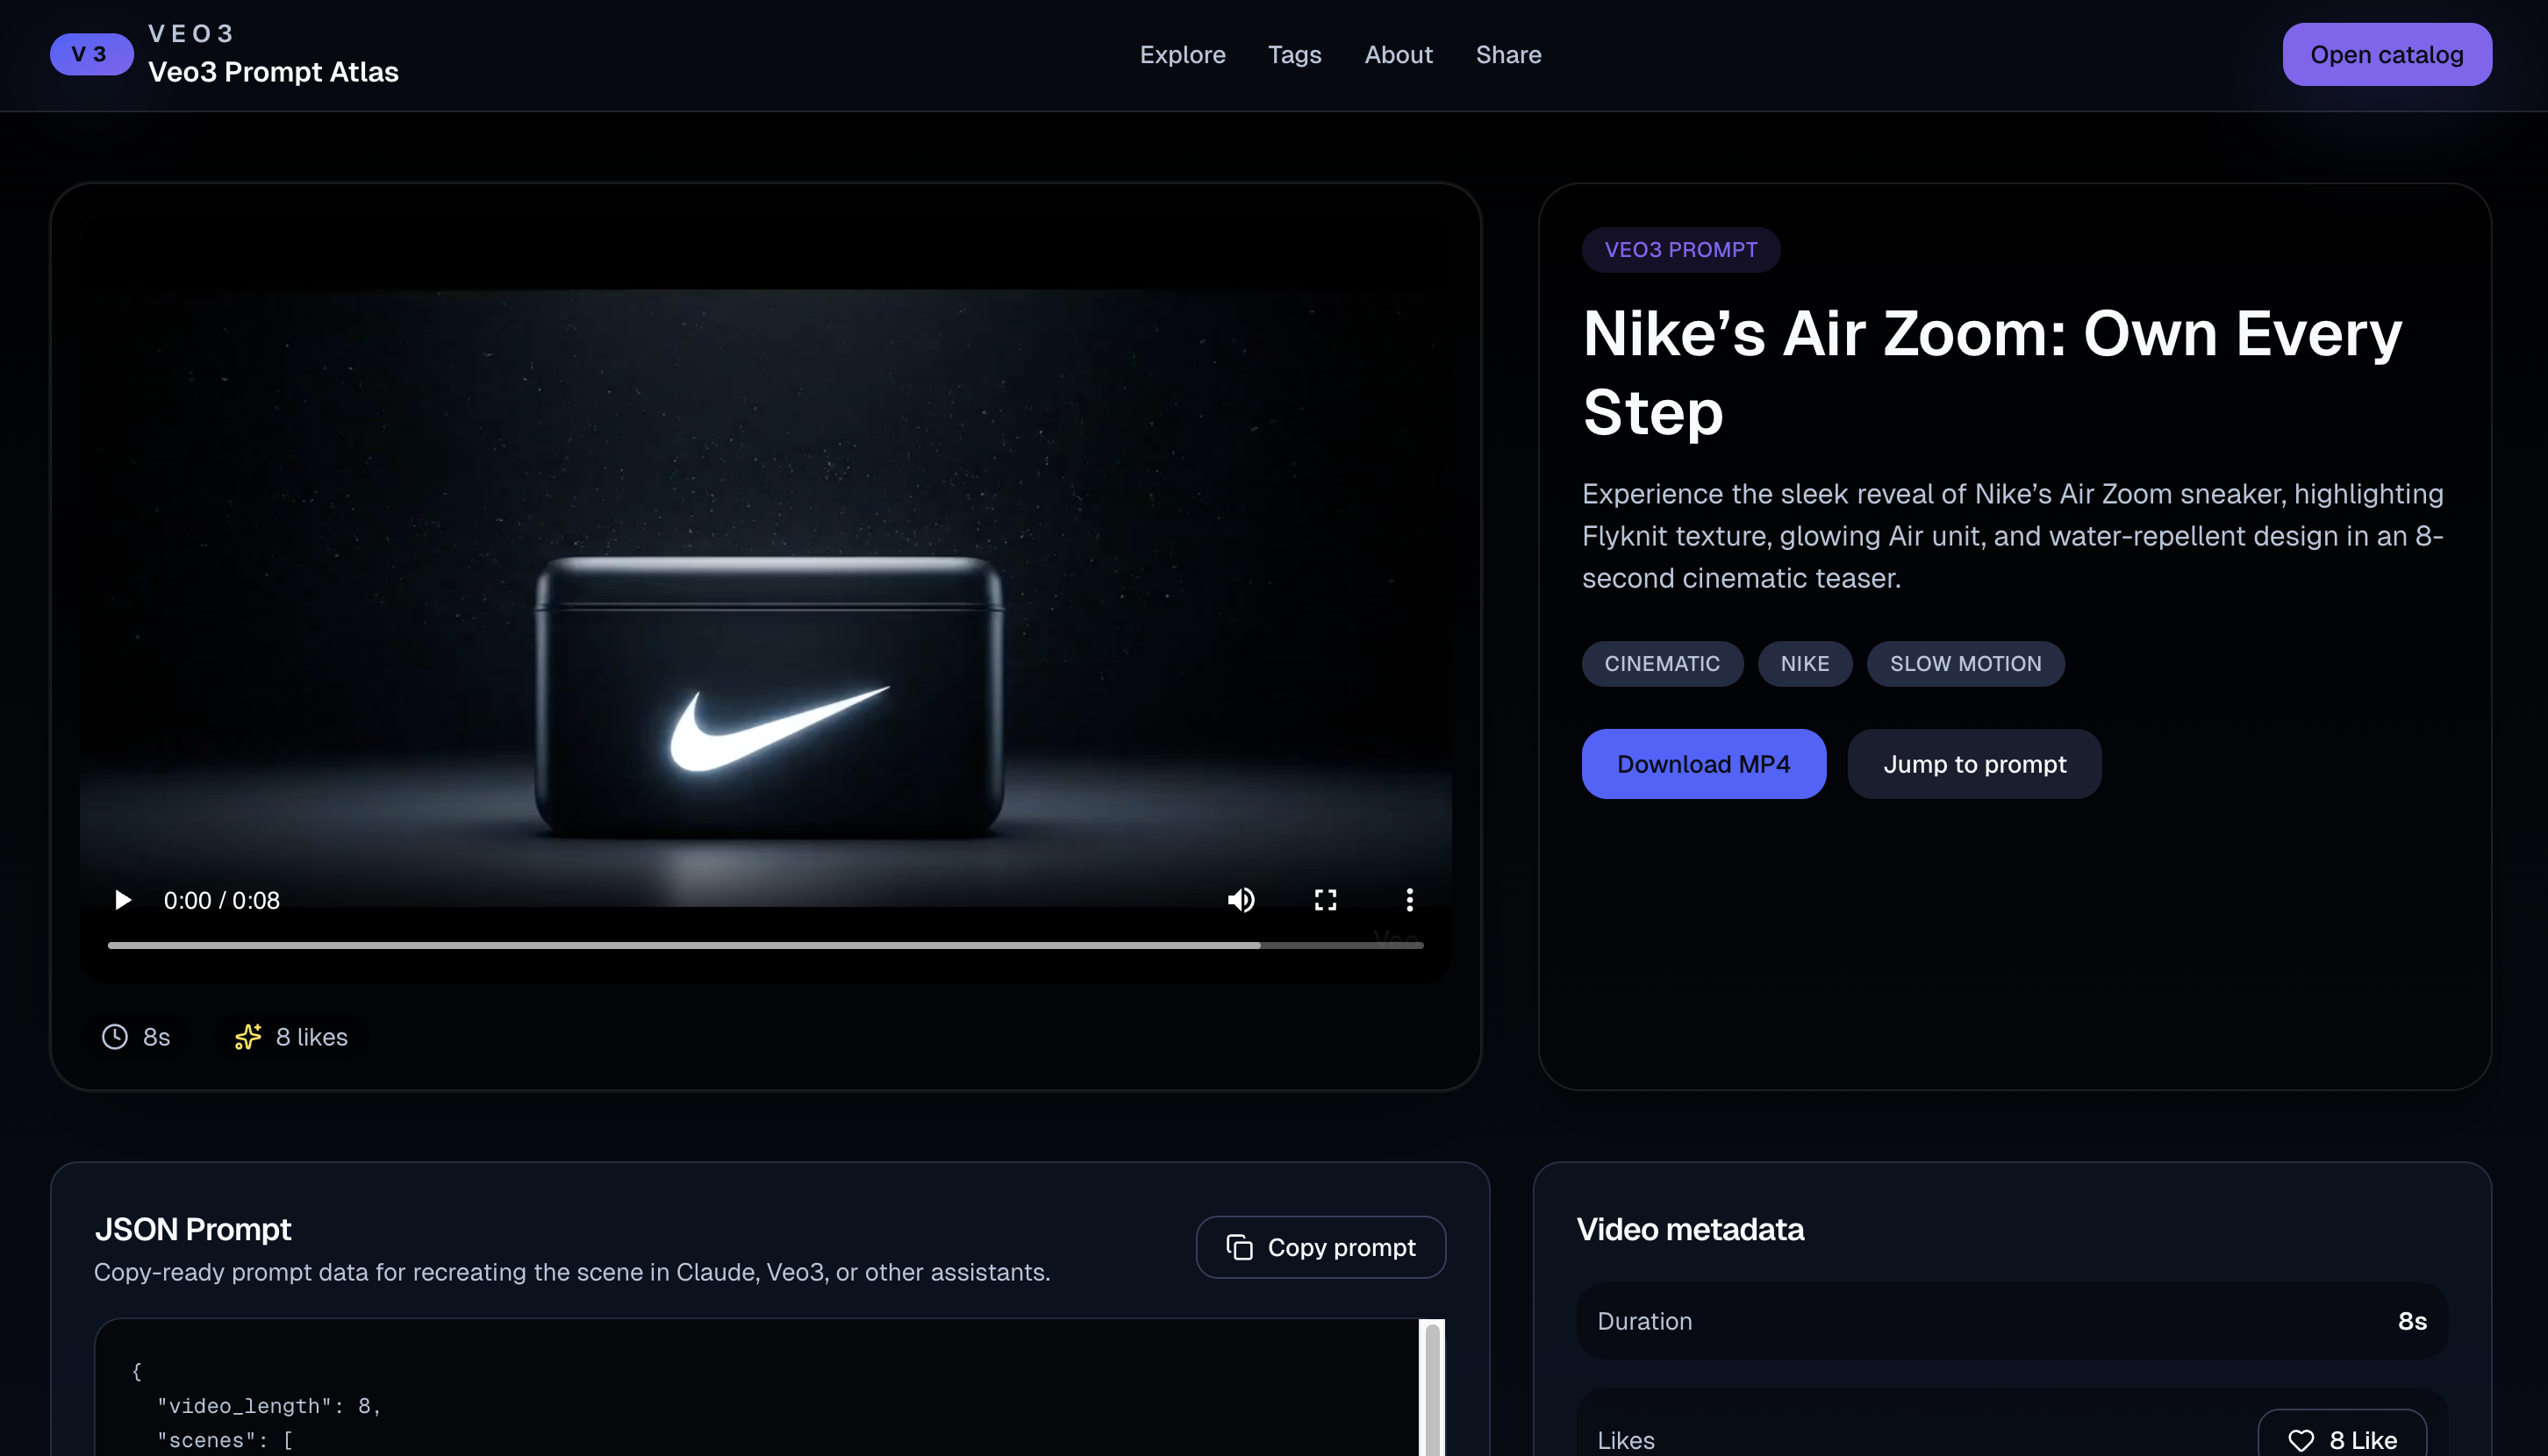Mute the video volume icon
This screenshot has height=1456, width=2548.
[x=1241, y=900]
